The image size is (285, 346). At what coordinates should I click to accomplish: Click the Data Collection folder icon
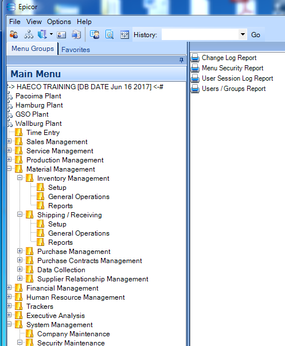click(x=29, y=269)
